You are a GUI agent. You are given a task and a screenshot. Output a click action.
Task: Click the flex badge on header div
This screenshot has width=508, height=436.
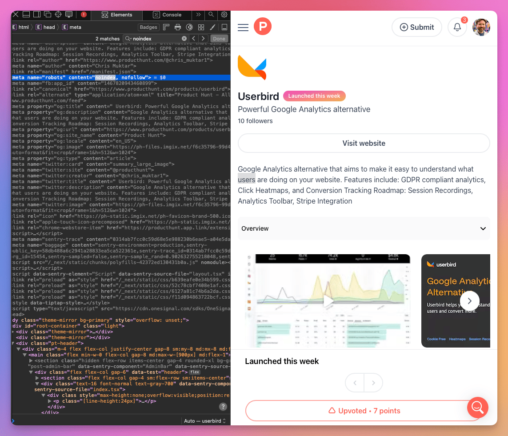coord(194,372)
